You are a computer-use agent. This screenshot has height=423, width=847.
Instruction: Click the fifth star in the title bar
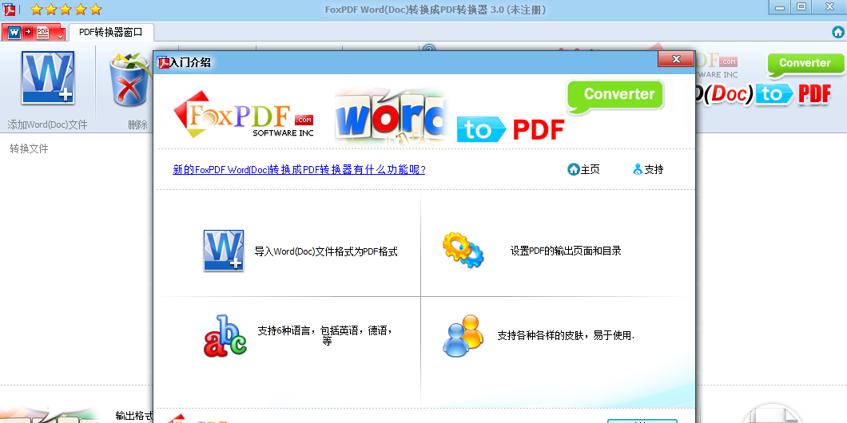point(96,9)
